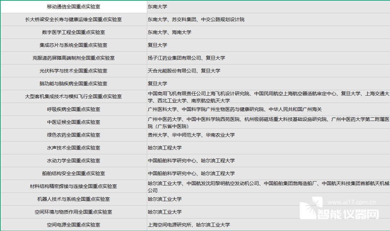This screenshot has width=390, height=231.
Task: Select 集成芯片与系统全国重点实验室 cell
Action: pos(73,45)
